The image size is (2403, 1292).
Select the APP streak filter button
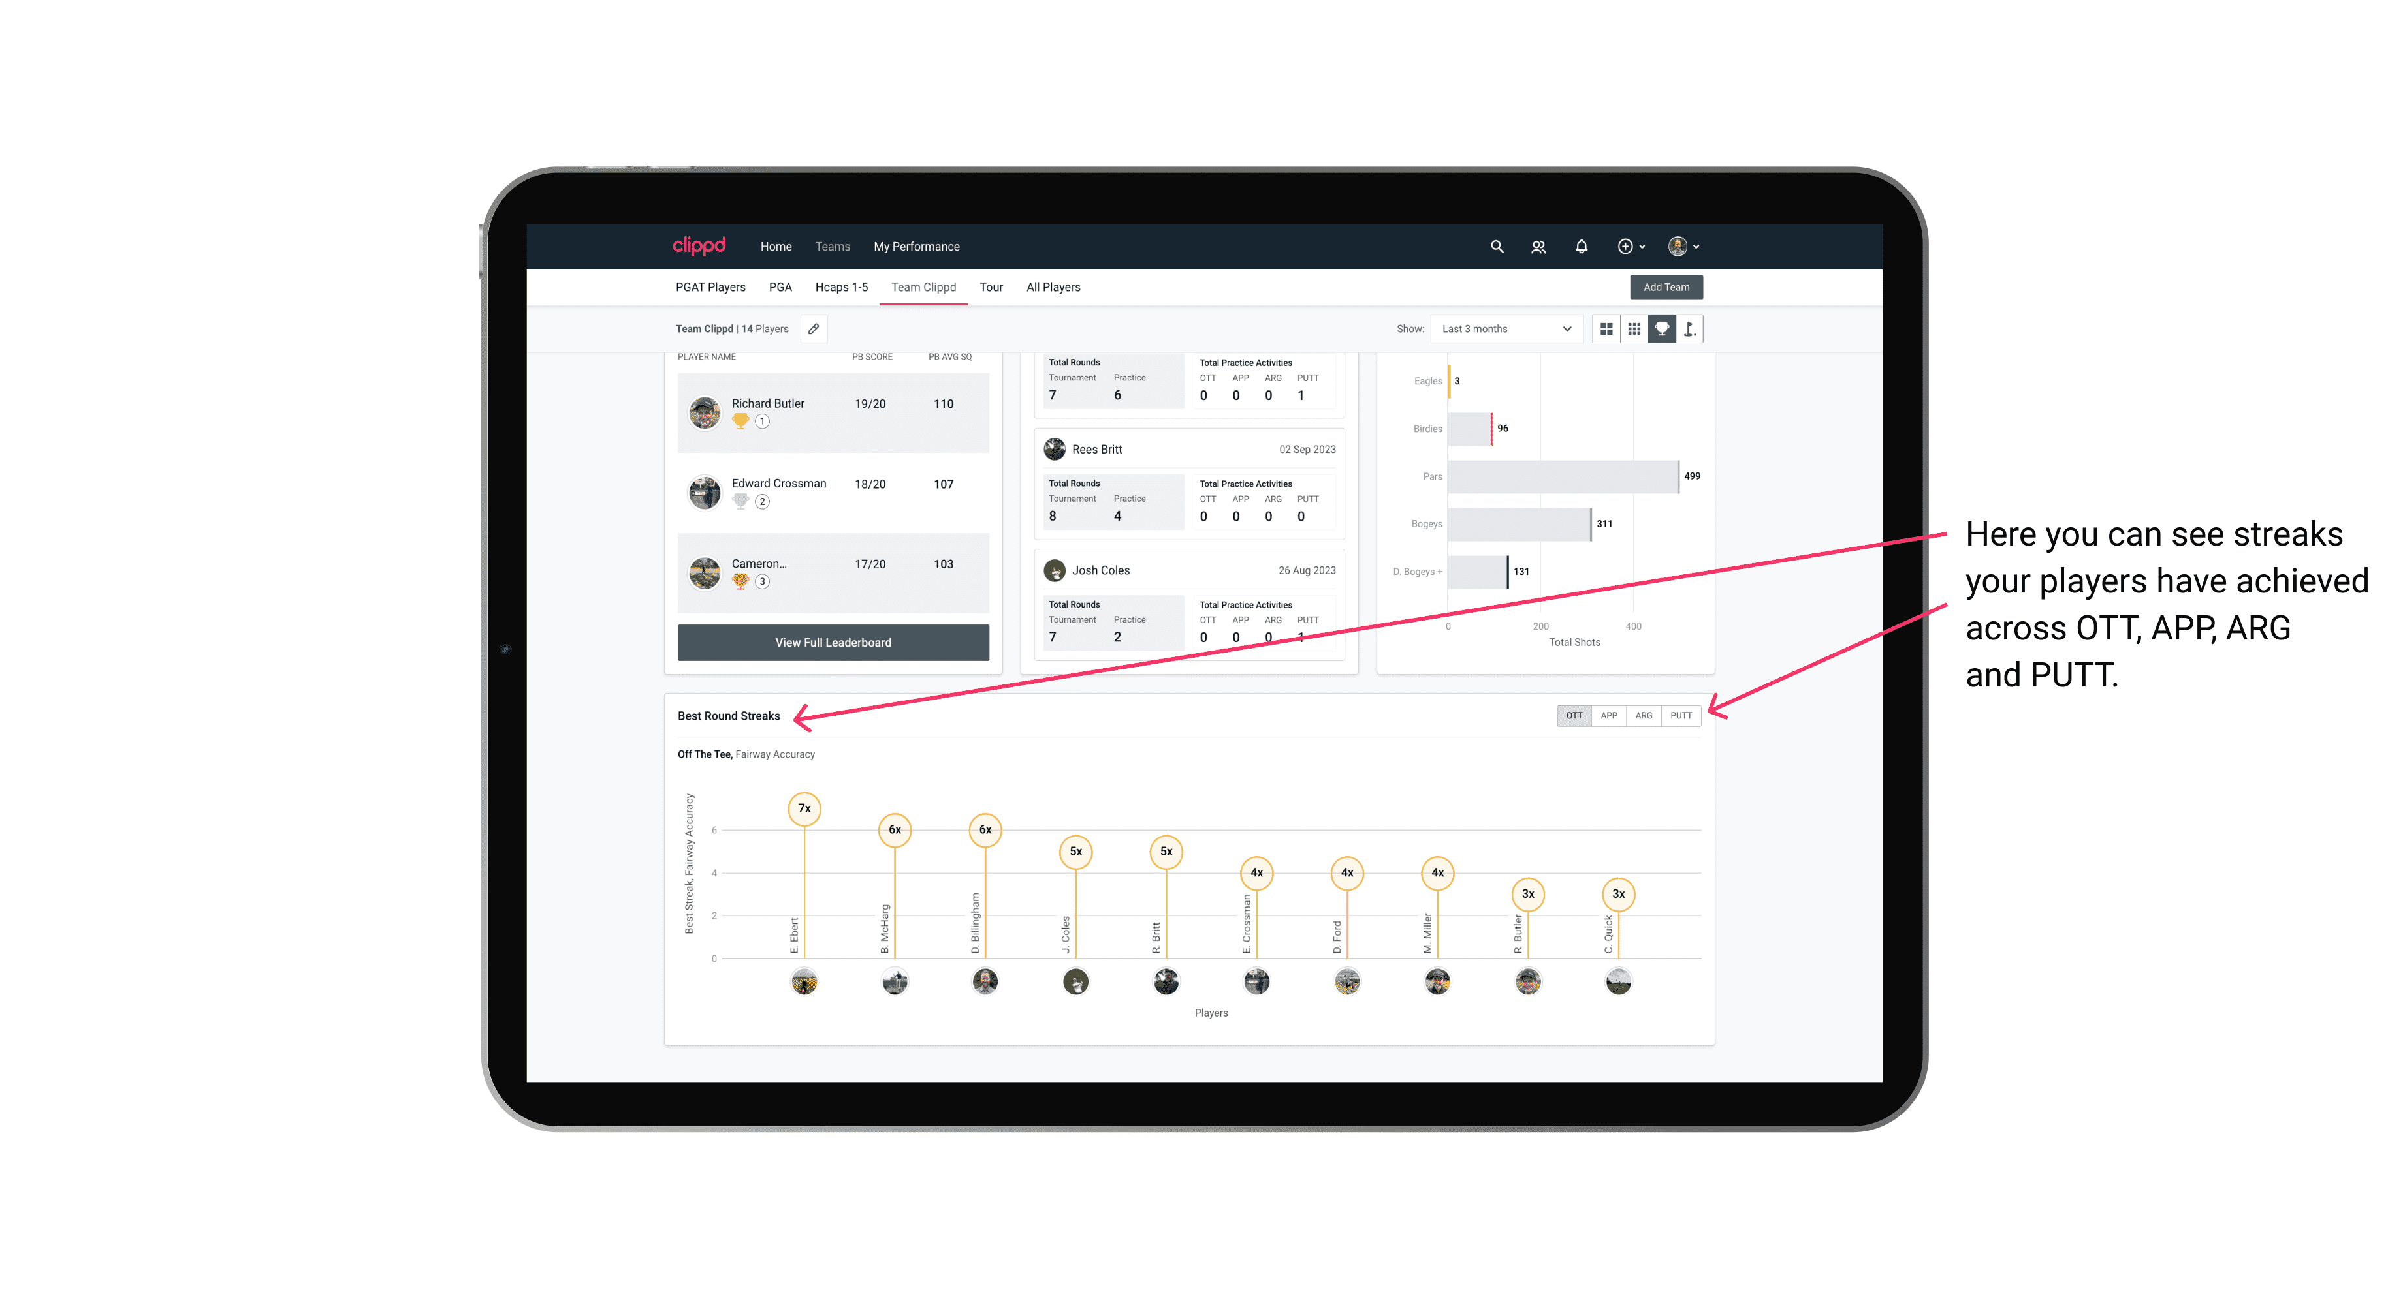[x=1606, y=715]
